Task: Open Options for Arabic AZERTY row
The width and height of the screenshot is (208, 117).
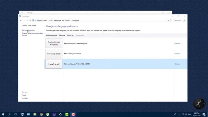Action: coord(177,64)
